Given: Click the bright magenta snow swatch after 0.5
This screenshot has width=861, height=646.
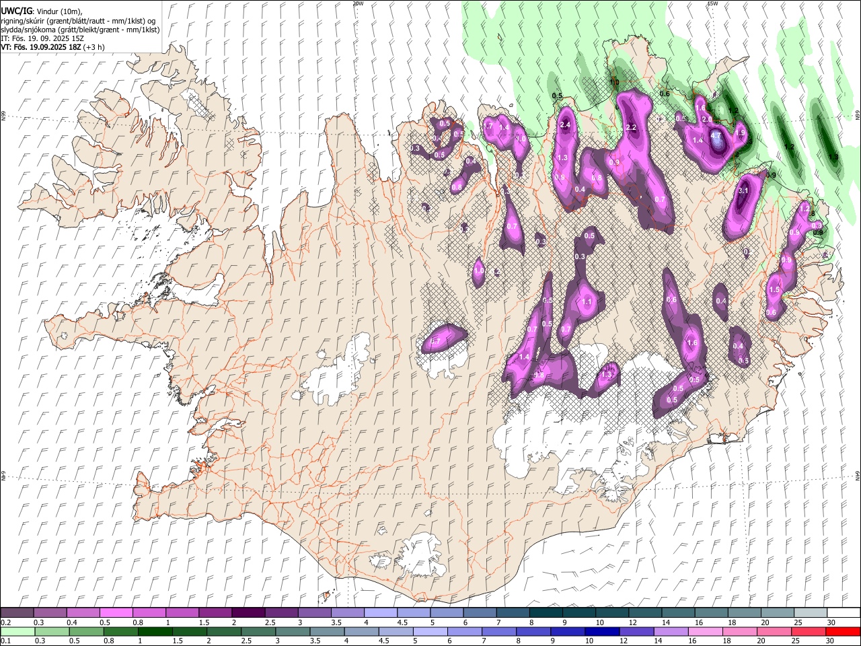Looking at the screenshot, I should click(x=116, y=612).
